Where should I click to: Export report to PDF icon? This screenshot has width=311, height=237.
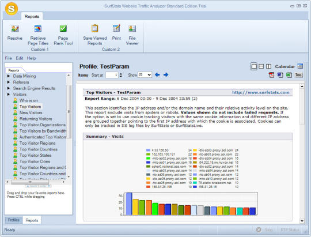pos(271,75)
